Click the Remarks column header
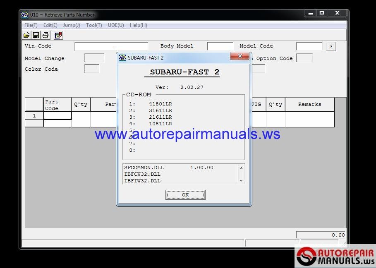This screenshot has width=376, height=268. click(x=309, y=105)
